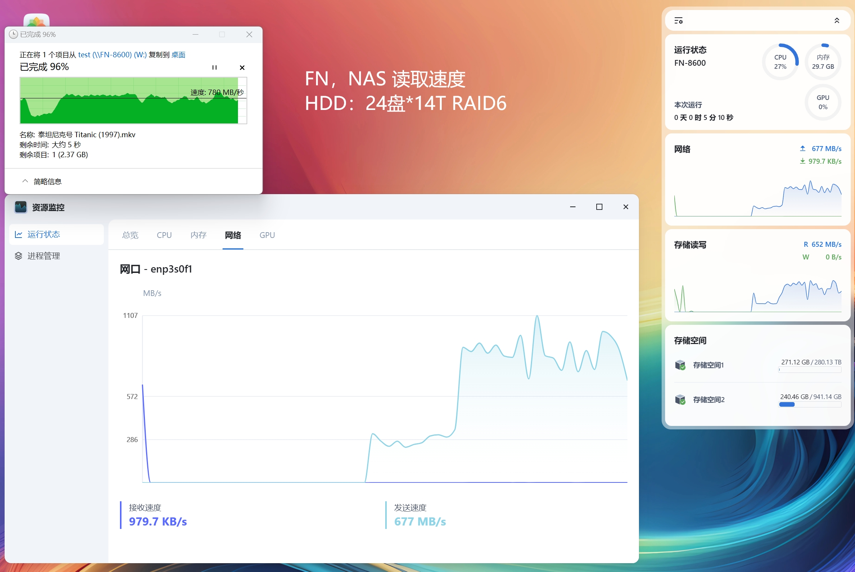Screen dimensions: 855x572
Task: Click the 存储空间2 volume icon
Action: tap(680, 399)
